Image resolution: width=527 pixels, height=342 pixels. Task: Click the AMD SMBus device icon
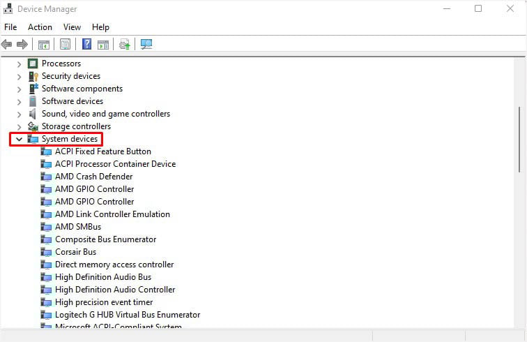(46, 227)
